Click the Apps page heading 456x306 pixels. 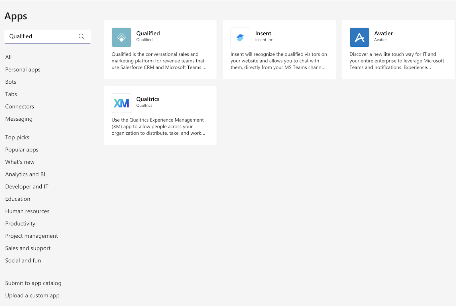click(16, 16)
